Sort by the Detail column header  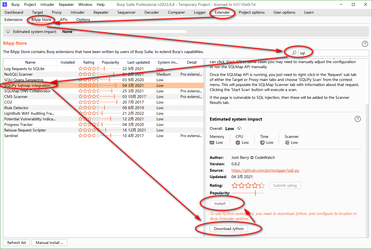click(x=192, y=62)
